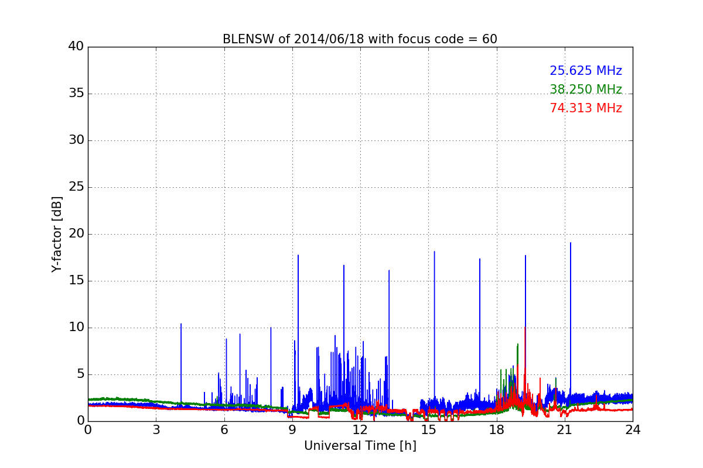703x468 pixels.
Task: Click the y-axis tick label 20
Action: 76,234
